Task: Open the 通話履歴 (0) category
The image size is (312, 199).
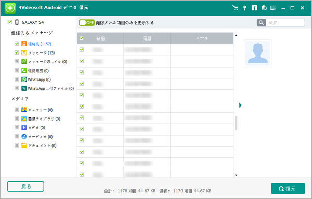Action: coord(38,71)
